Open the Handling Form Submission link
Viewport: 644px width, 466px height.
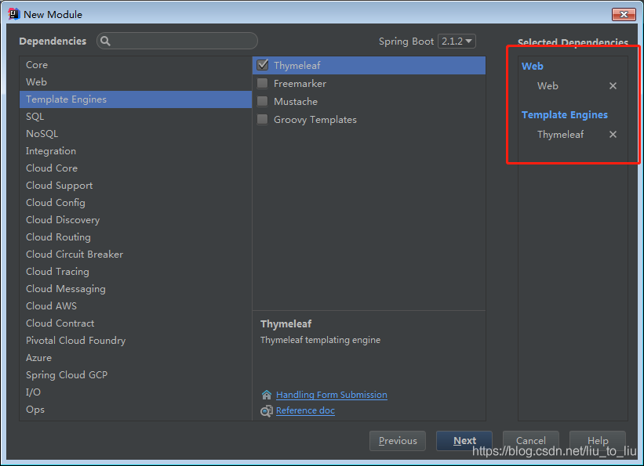[x=332, y=395]
